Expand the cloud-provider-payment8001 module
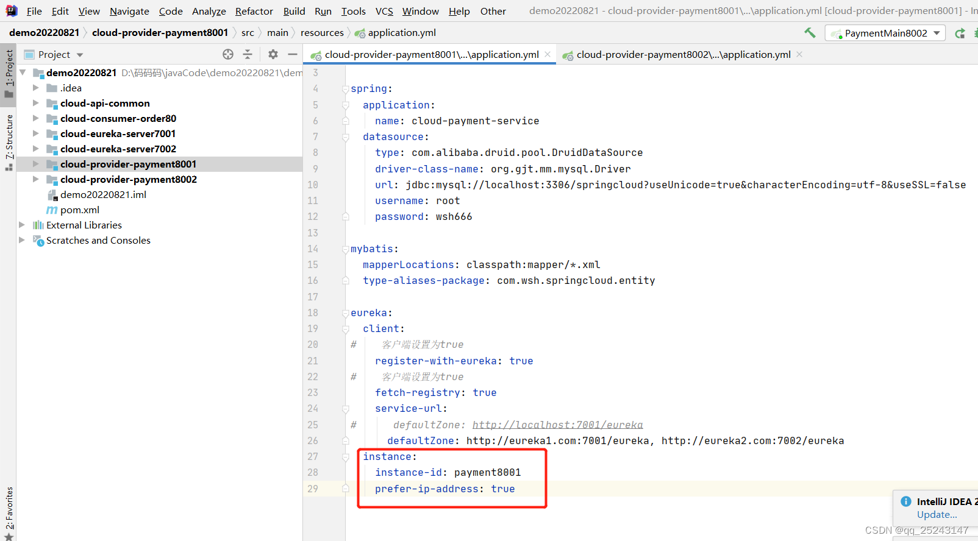The image size is (978, 541). click(x=36, y=164)
